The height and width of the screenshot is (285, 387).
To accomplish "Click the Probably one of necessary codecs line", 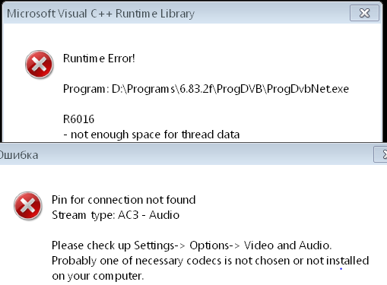I will 211,261.
